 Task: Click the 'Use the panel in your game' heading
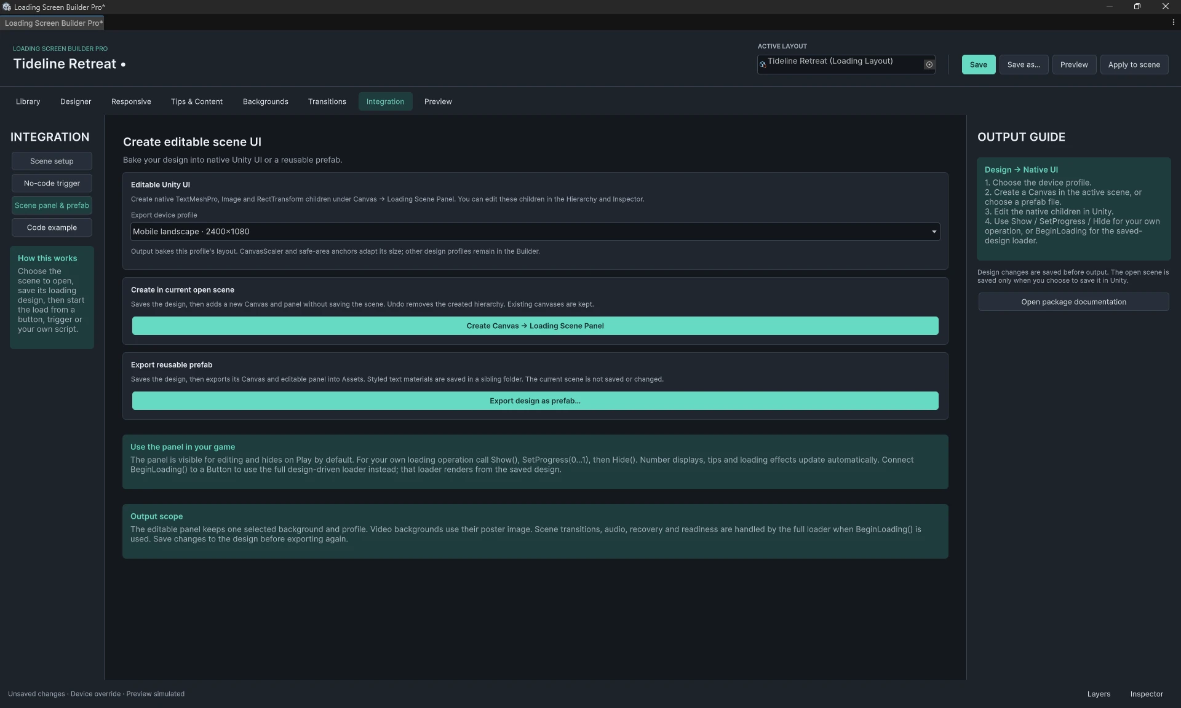pyautogui.click(x=183, y=447)
